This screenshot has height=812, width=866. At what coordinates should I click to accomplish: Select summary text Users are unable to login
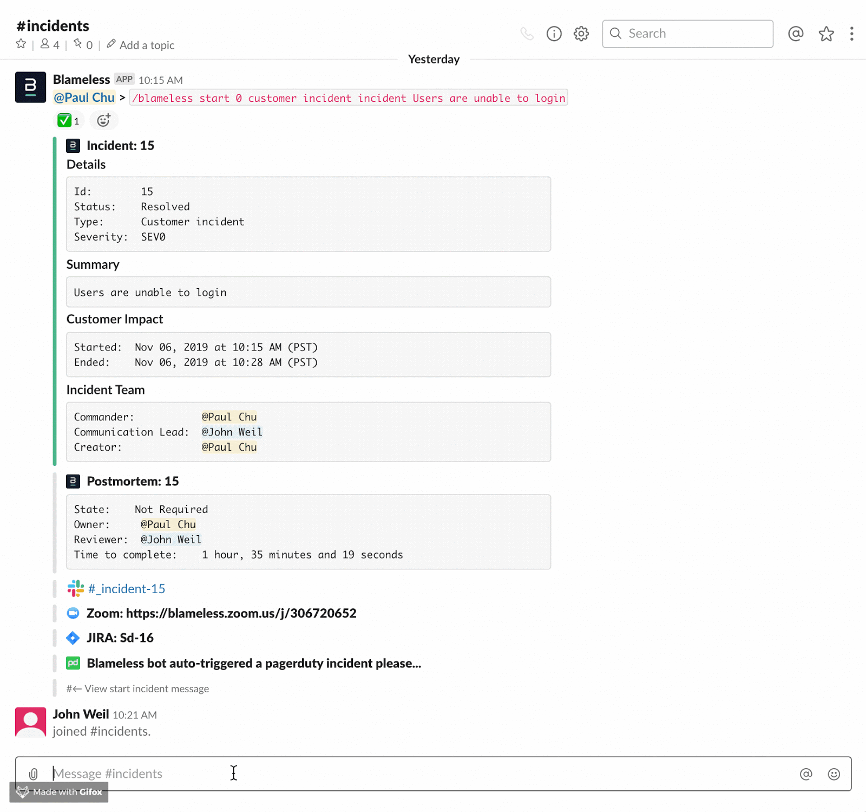tap(150, 293)
